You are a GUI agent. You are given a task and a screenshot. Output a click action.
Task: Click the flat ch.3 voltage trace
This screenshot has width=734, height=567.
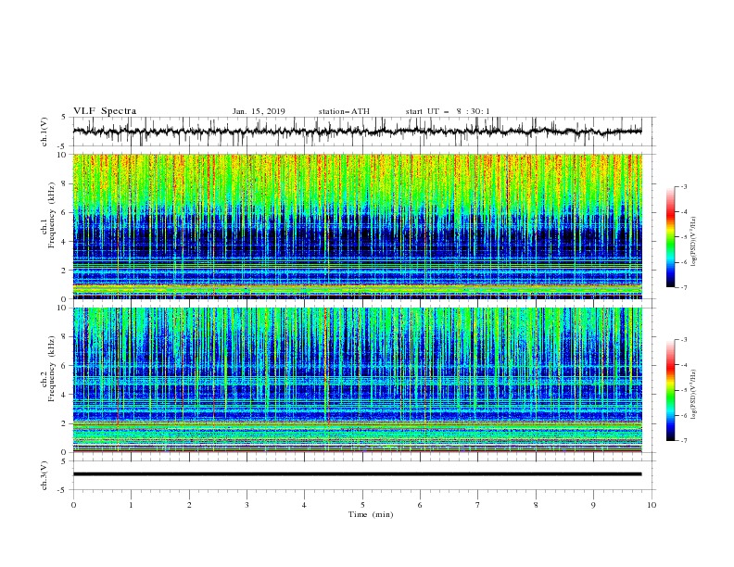(358, 474)
